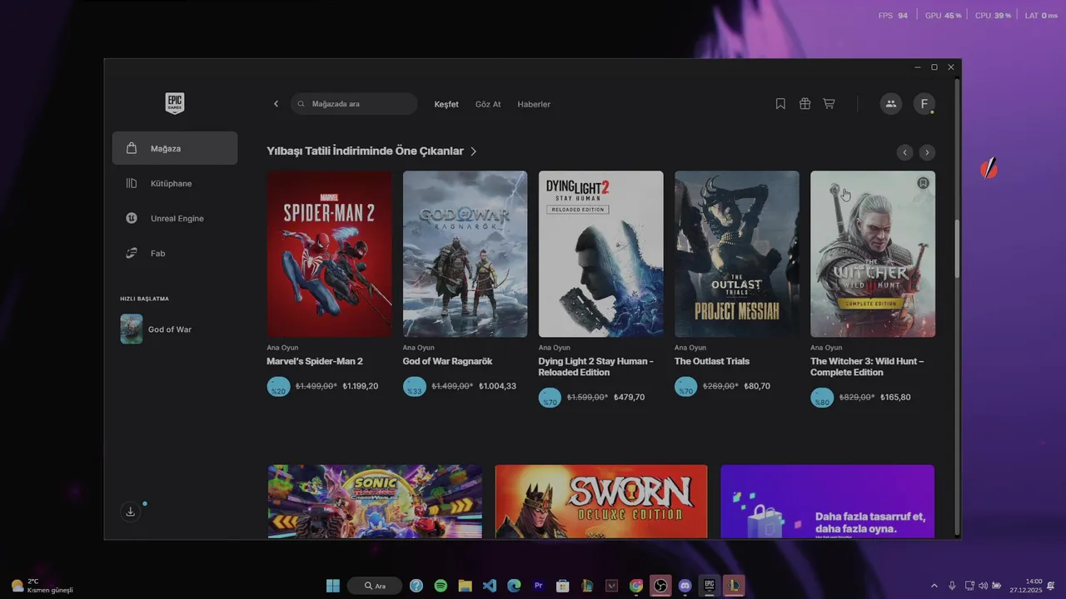Open the friends icon
The image size is (1066, 599).
pyautogui.click(x=891, y=104)
